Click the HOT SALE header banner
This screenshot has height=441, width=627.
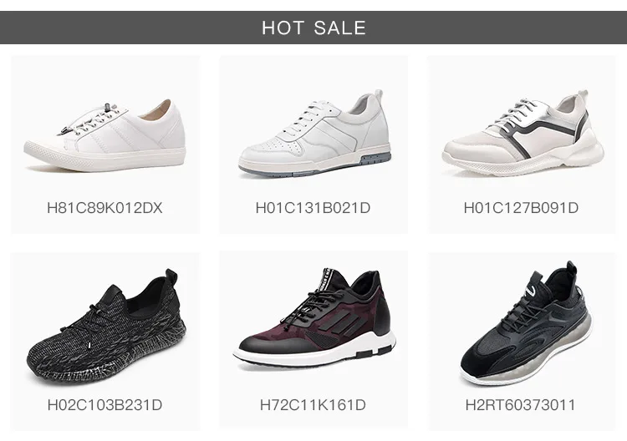(313, 28)
